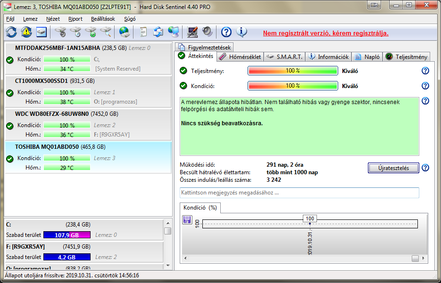The height and width of the screenshot is (283, 441).
Task: Open the Súgó menu
Action: 130,19
